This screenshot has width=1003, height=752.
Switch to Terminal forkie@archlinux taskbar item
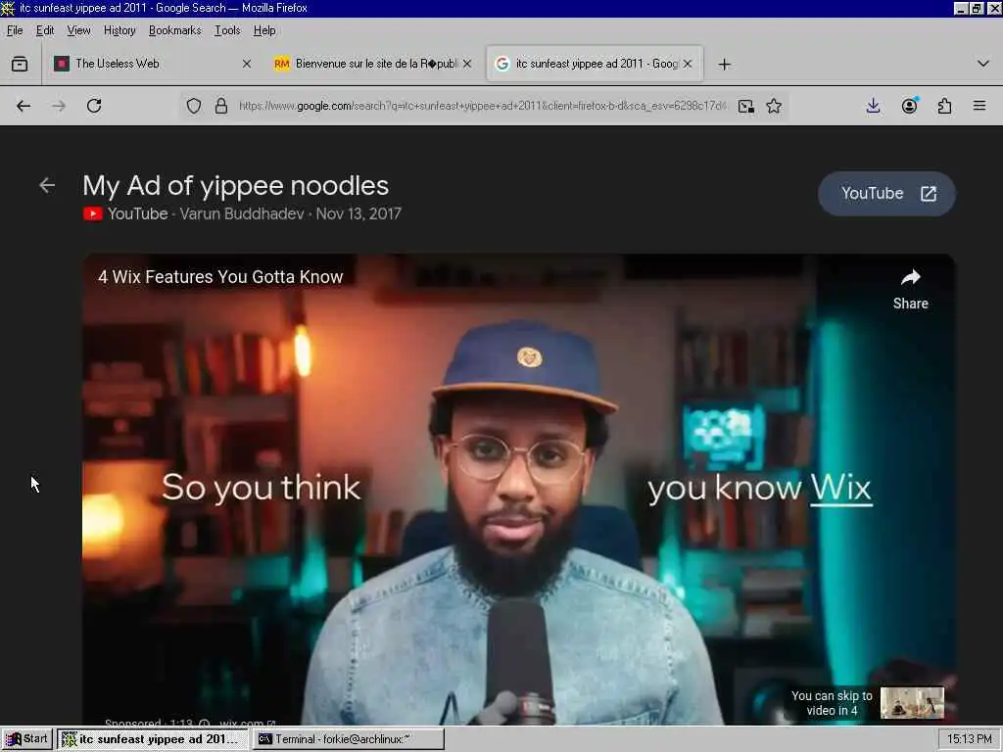click(x=348, y=739)
